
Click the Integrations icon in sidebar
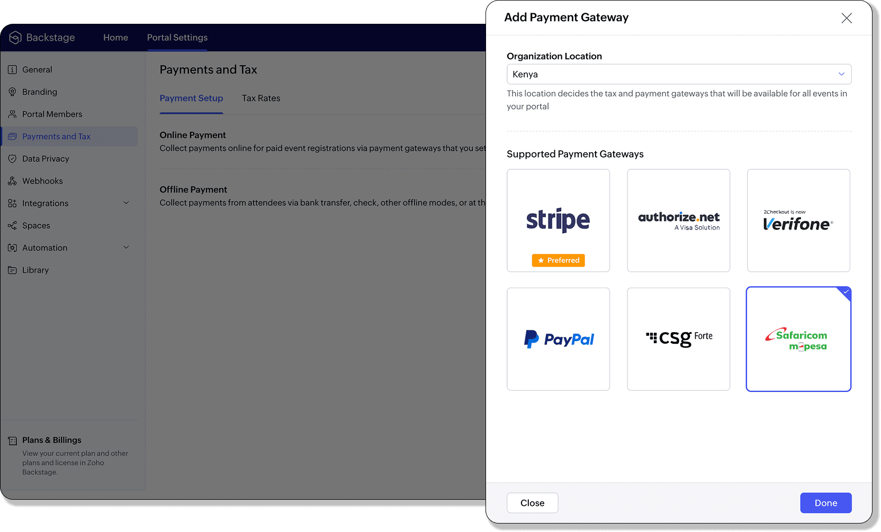click(x=12, y=203)
